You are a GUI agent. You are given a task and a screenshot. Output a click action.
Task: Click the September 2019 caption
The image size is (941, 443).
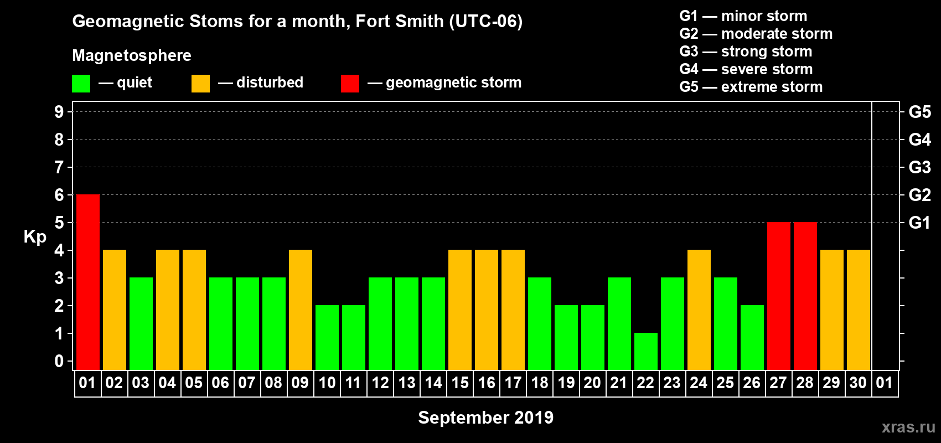[x=485, y=418]
